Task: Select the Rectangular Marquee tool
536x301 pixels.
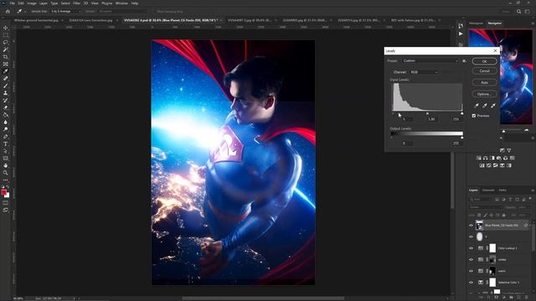Action: pyautogui.click(x=6, y=35)
